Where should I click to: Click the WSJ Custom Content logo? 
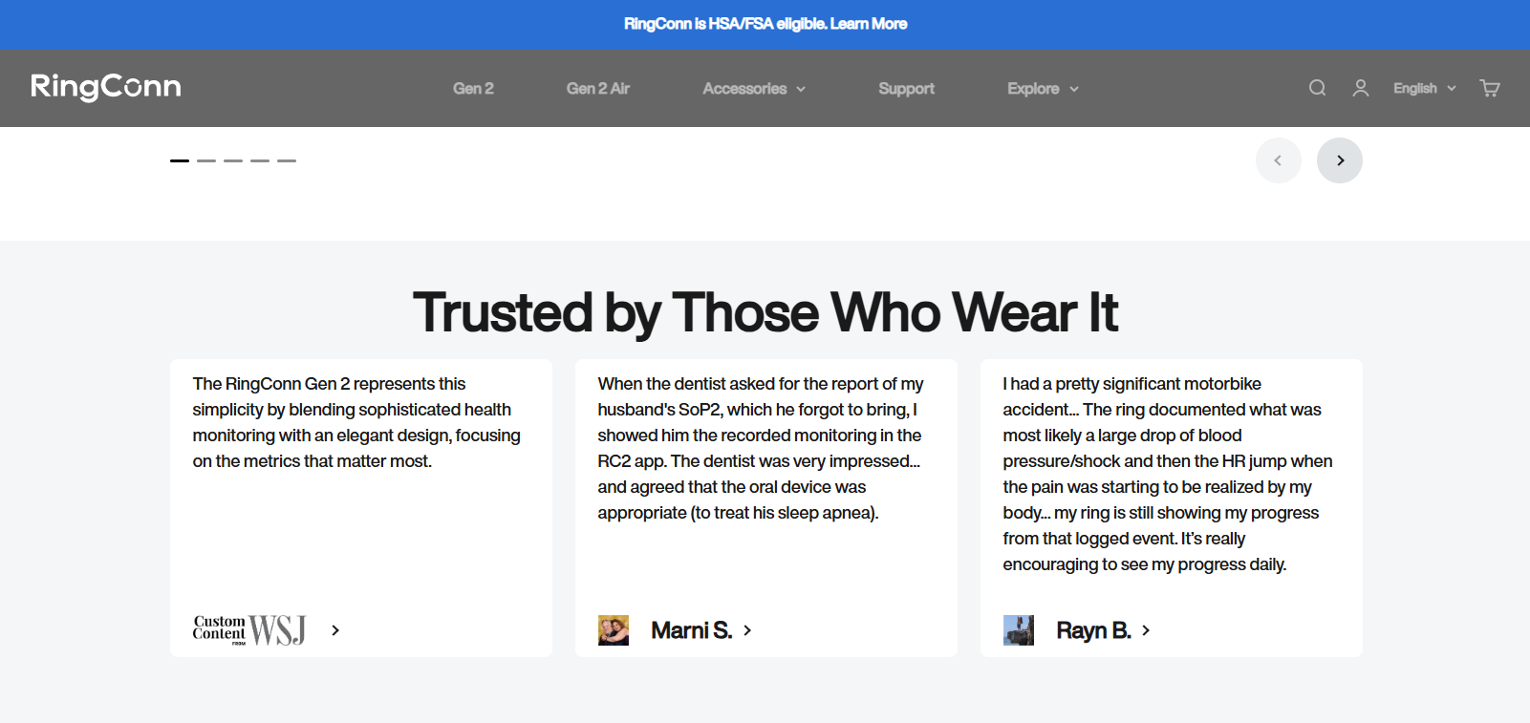click(x=249, y=630)
